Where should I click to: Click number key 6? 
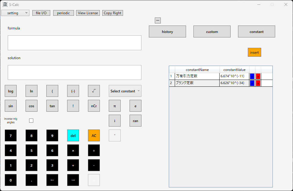52,150
